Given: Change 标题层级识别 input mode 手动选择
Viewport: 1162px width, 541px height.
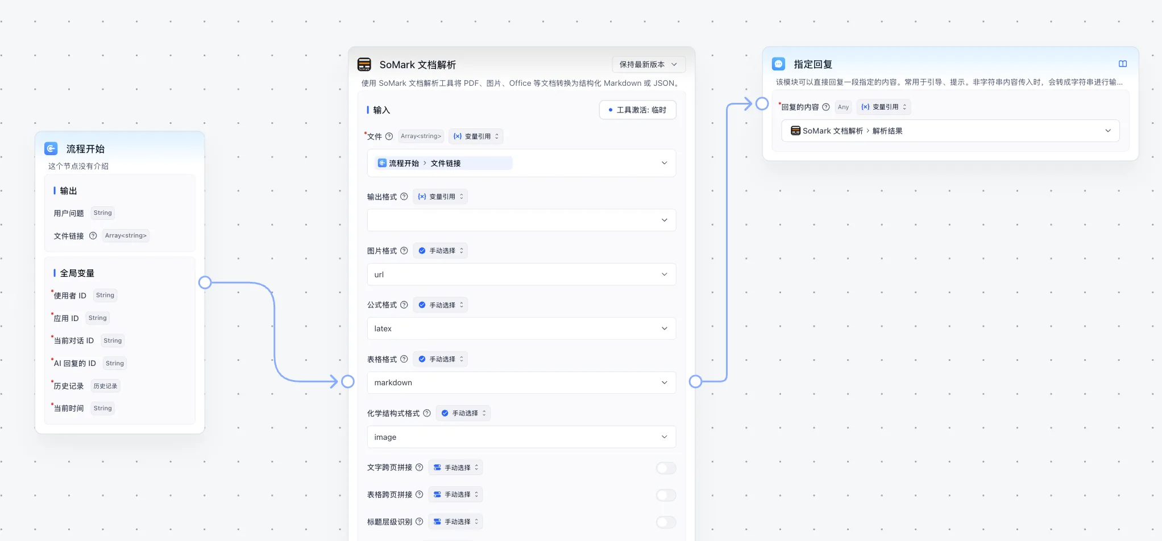Looking at the screenshot, I should (x=456, y=522).
